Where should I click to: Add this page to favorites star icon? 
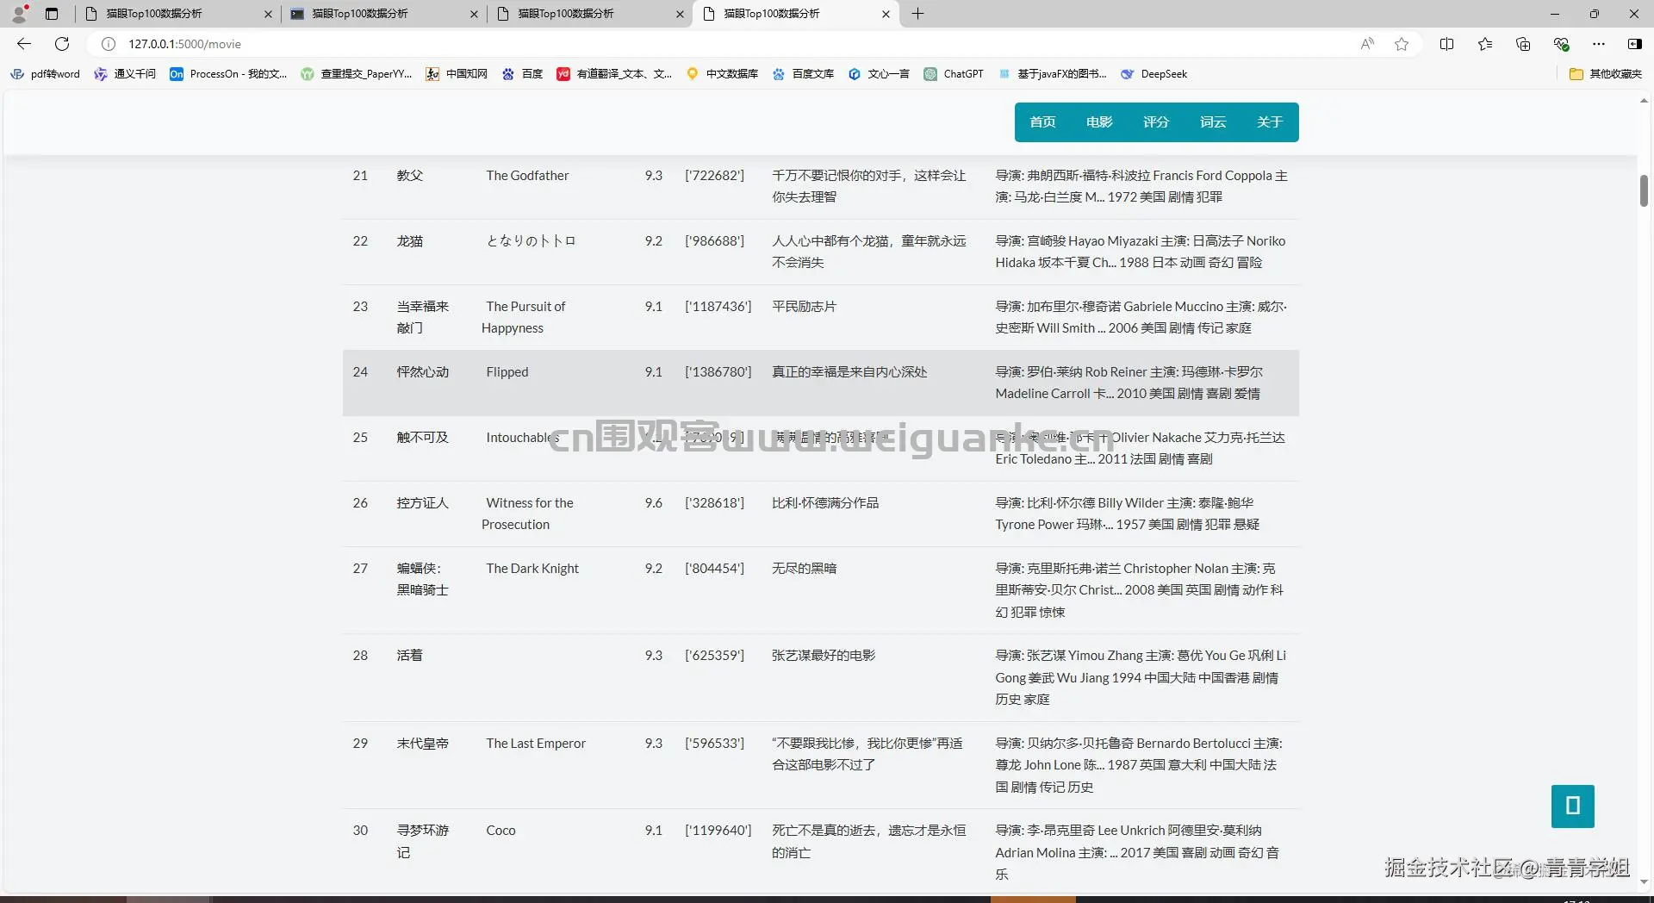click(x=1402, y=44)
